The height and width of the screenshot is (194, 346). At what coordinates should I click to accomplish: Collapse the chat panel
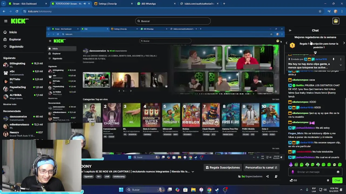[x=290, y=30]
